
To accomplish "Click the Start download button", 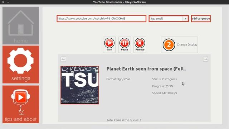I will pos(109,45).
